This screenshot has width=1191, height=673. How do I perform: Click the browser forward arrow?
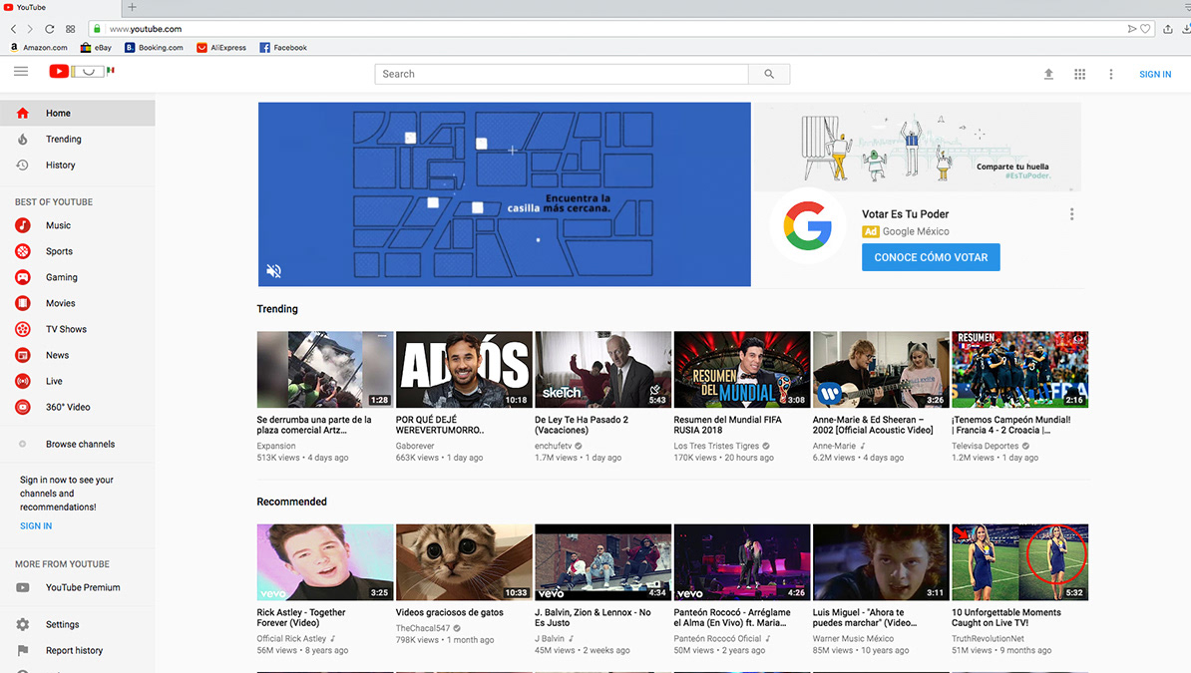click(30, 29)
